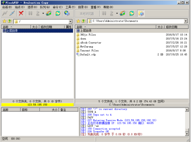Viewport: 191px width, 142px height.
Task: Toggle the local browser switch icon
Action: [141, 13]
